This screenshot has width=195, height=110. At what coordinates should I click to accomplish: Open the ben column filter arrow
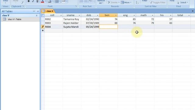pos(116,15)
